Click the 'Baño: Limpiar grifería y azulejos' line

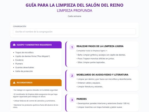coord(101,55)
